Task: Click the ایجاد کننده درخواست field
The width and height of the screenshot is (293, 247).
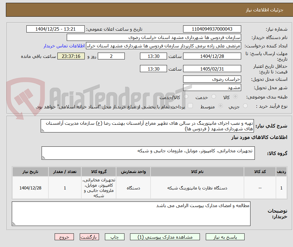Action: 164,46
